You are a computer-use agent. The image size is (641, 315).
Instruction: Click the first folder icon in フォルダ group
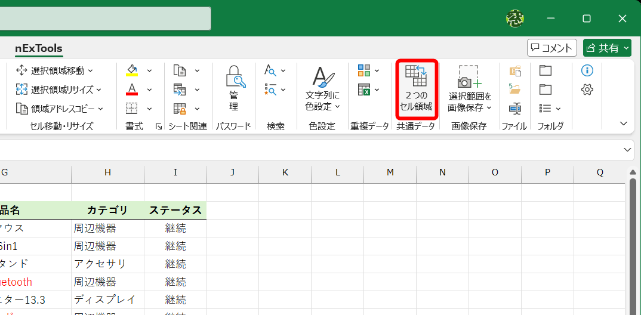pos(546,70)
